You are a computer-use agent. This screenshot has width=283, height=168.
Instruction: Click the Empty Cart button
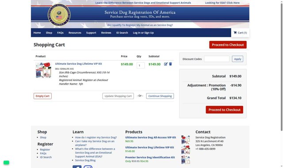[42, 96]
